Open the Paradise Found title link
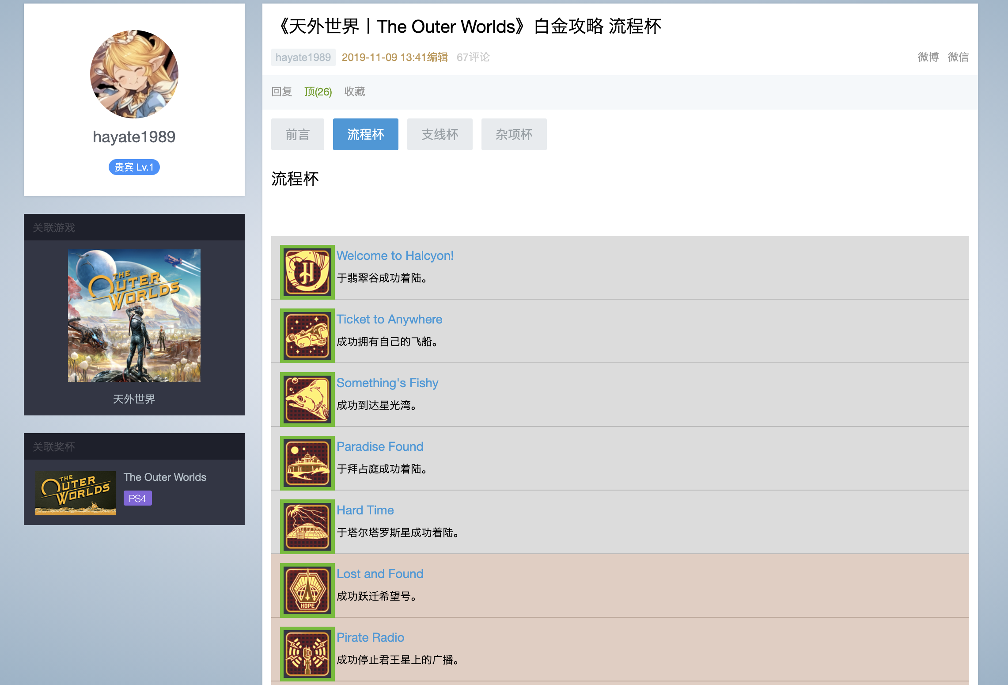1008x685 pixels. 380,446
